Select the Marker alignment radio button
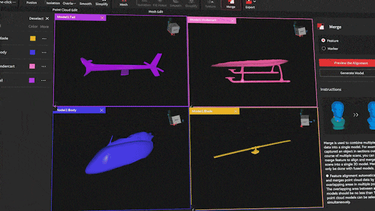The height and width of the screenshot is (211, 375). (x=324, y=48)
